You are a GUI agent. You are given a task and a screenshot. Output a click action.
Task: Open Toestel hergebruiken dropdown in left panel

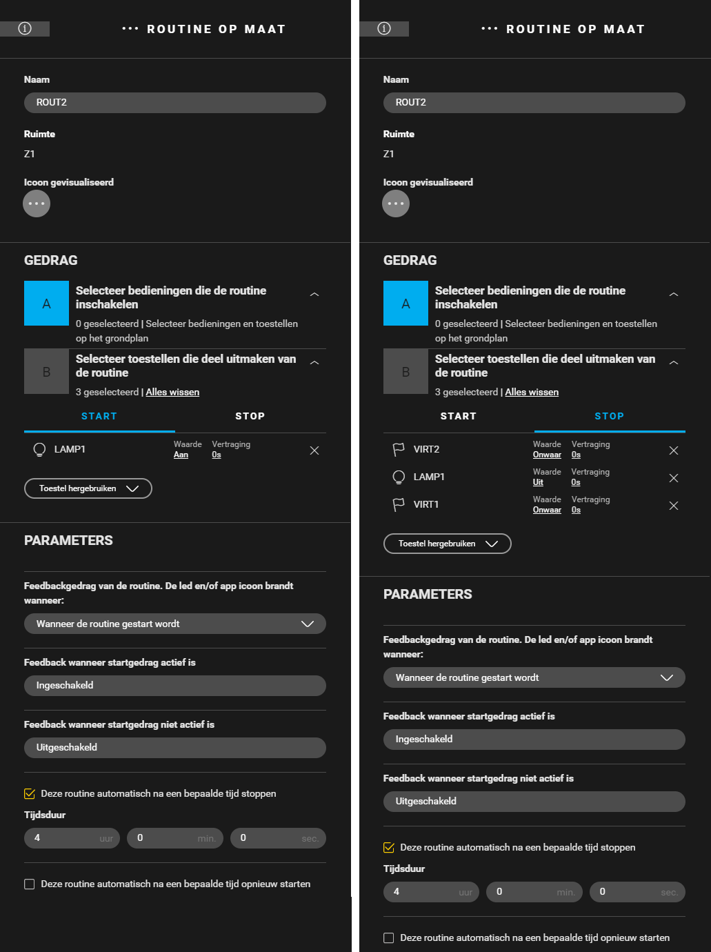point(88,488)
